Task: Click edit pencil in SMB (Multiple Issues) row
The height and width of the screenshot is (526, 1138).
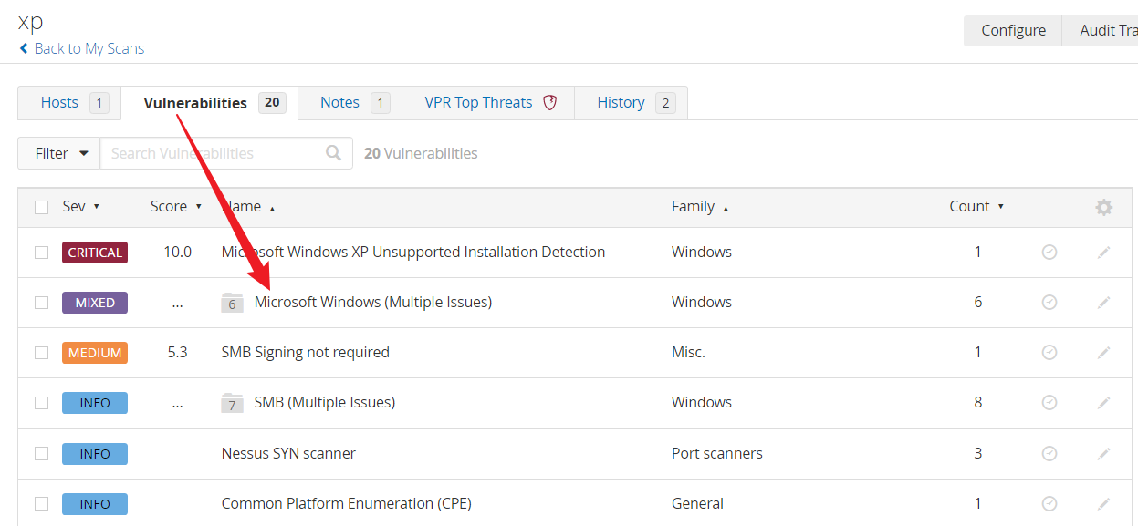Action: click(1104, 403)
